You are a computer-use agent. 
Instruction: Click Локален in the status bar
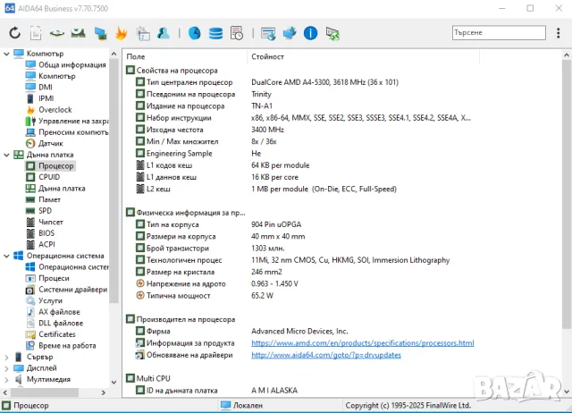(x=242, y=405)
